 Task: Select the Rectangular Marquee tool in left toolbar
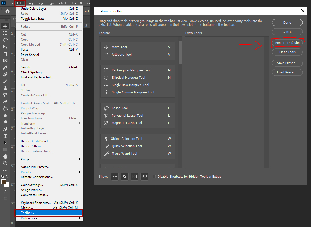pyautogui.click(x=5, y=33)
